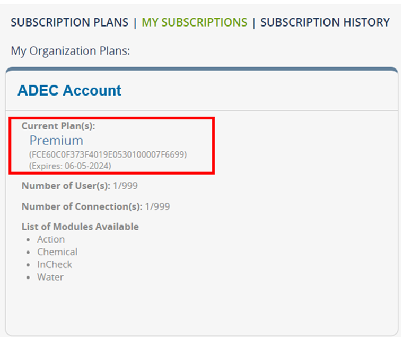Click the plan ID starting with FCE60C0F
The image size is (403, 337).
pos(108,154)
